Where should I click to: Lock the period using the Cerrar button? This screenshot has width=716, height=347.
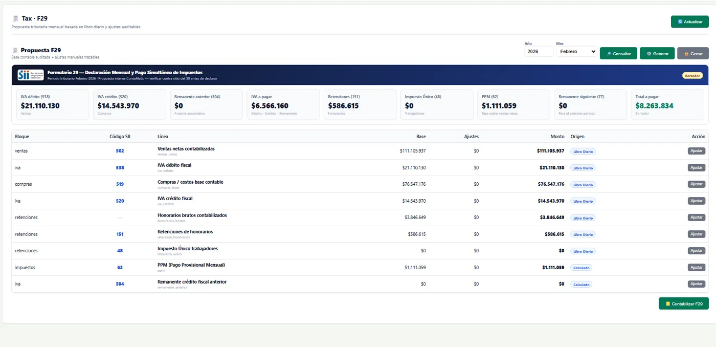[x=693, y=53]
